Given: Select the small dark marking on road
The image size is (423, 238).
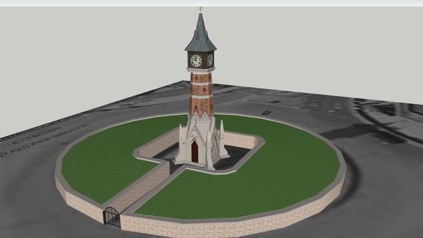Looking at the screenshot, I should coord(267,113).
